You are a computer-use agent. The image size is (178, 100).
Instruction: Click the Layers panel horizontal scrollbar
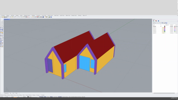point(164,93)
